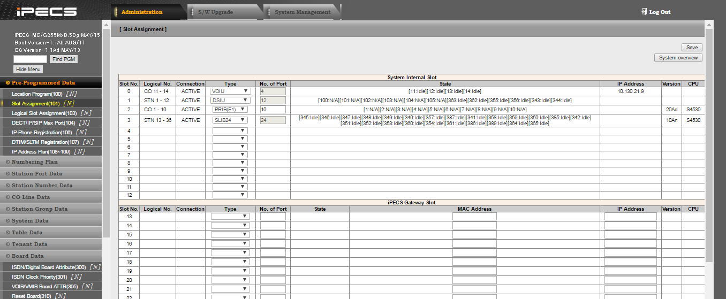The image size is (726, 299).
Task: Switch to the System Management tab
Action: point(302,12)
